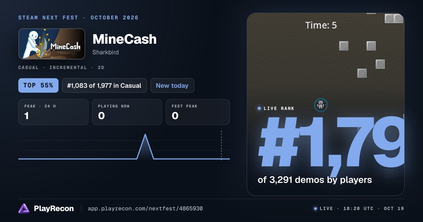Select the TOP 55% badge
Viewport: 423px width, 222px height.
38,85
